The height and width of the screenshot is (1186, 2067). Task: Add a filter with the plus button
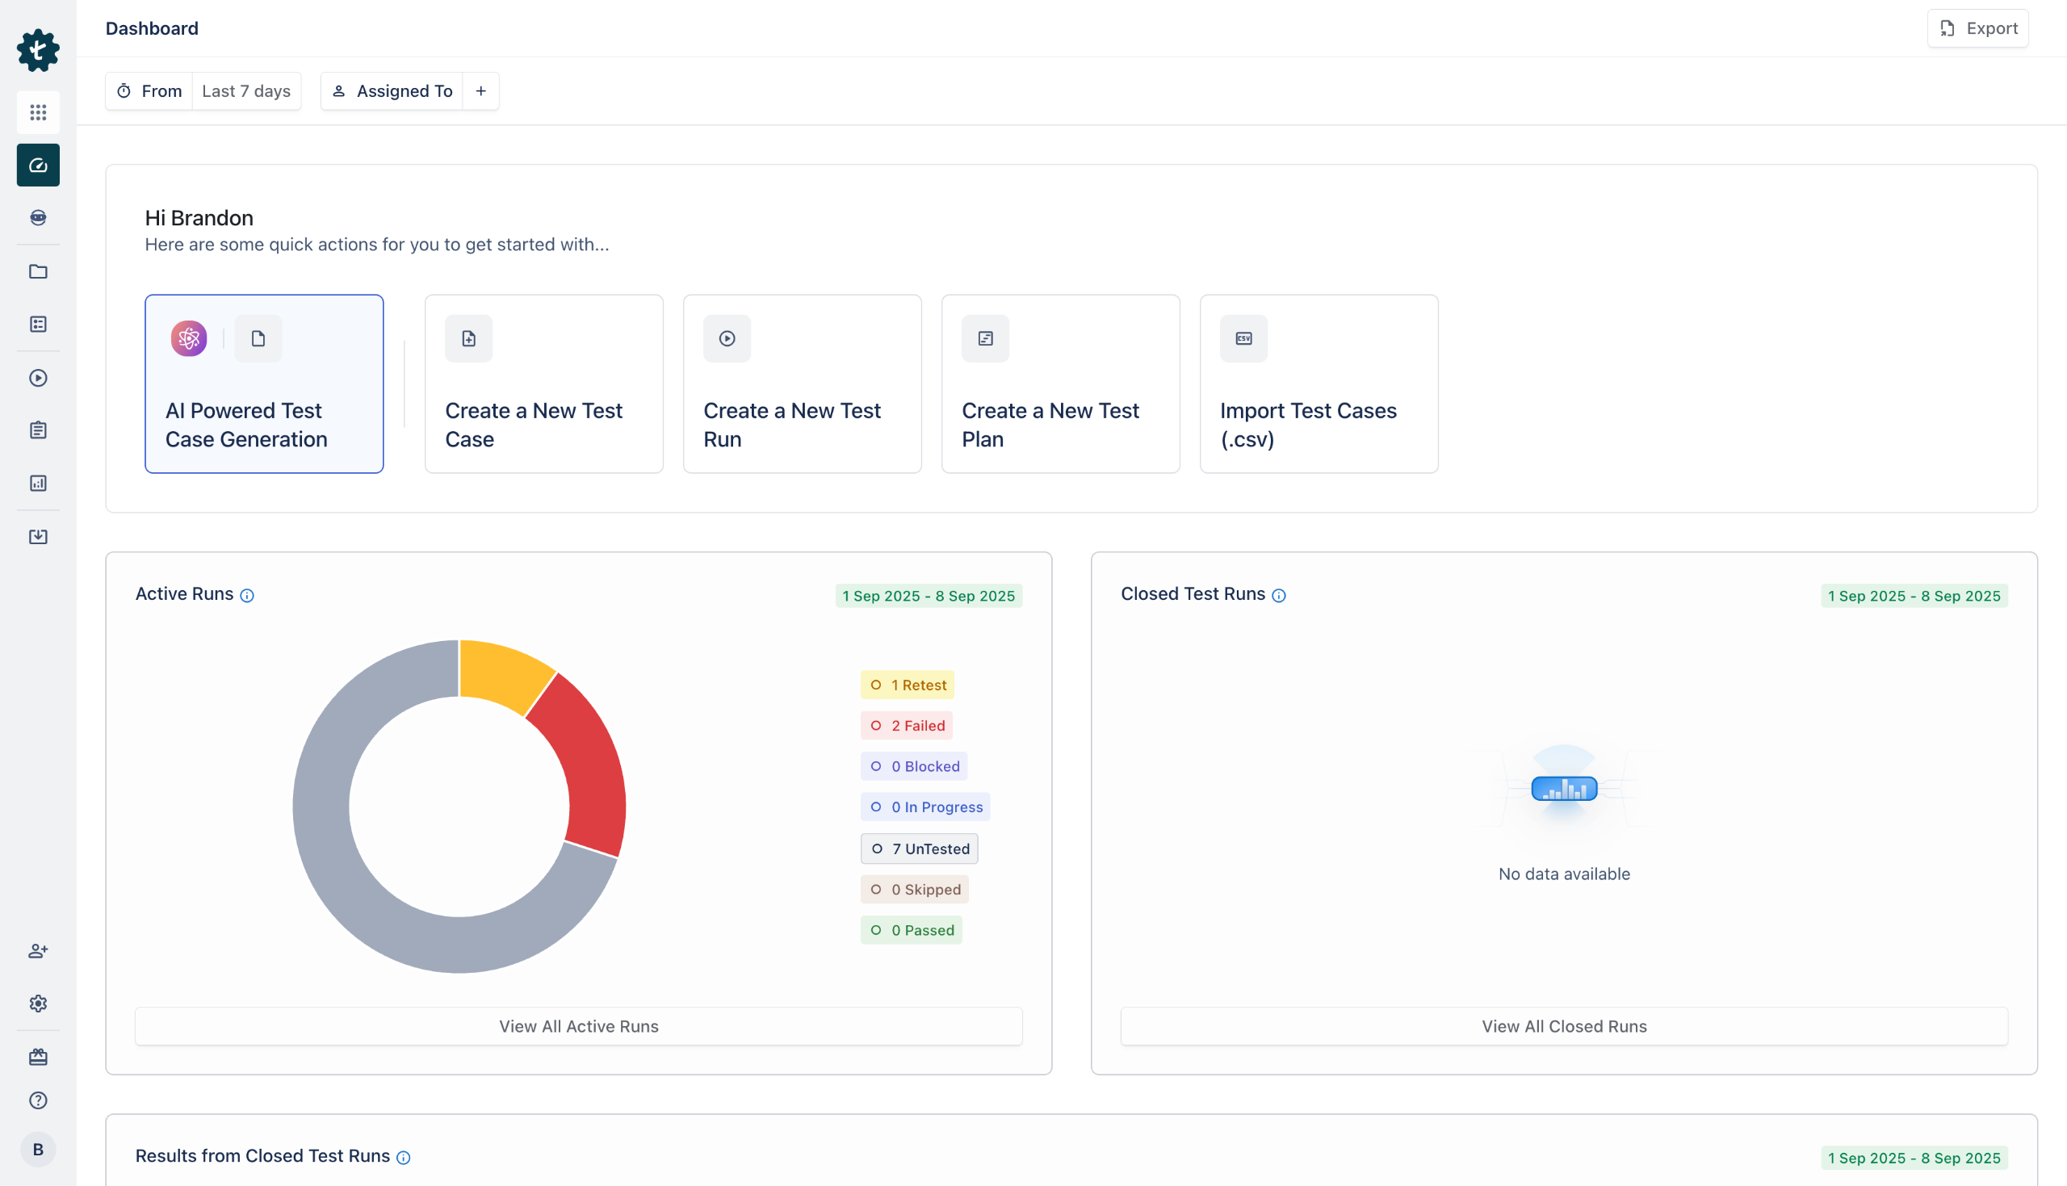tap(480, 91)
